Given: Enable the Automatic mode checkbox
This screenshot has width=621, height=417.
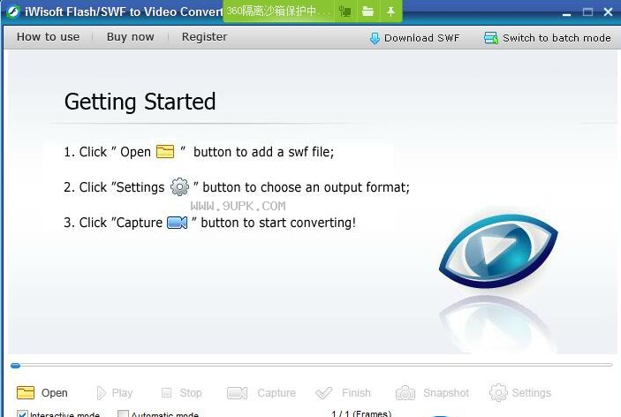Looking at the screenshot, I should coord(123,413).
